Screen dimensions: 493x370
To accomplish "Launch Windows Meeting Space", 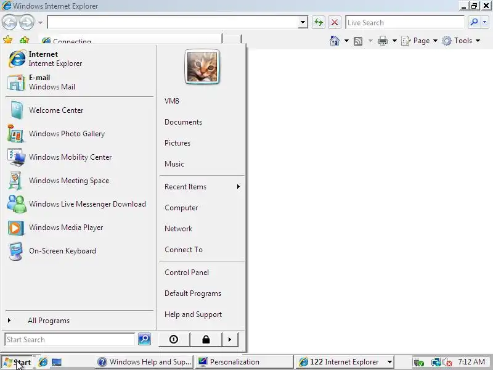I will tap(79, 181).
